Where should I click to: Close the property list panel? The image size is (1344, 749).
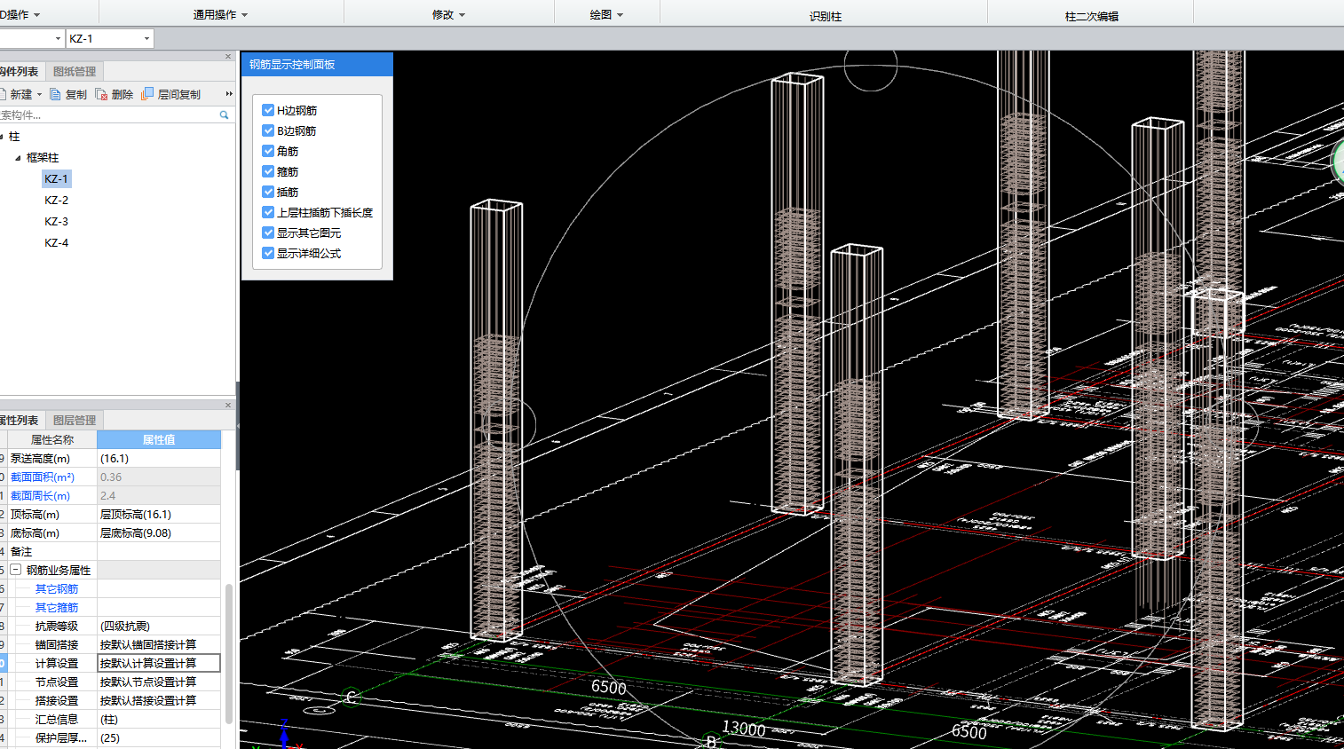coord(228,406)
